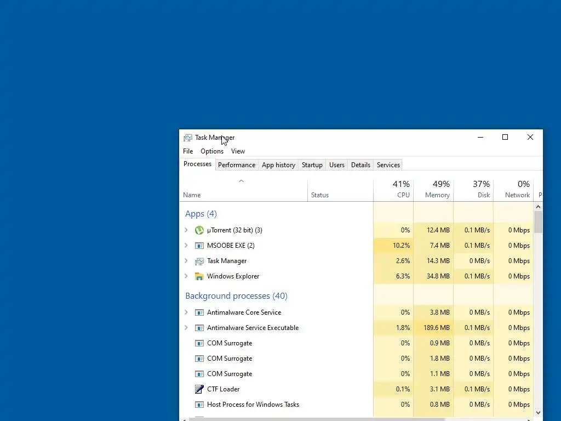Maximize the Task Manager window
This screenshot has width=561, height=421.
tap(505, 137)
